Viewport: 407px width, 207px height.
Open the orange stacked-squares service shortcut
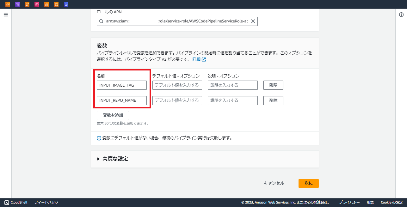pyautogui.click(x=8, y=4)
